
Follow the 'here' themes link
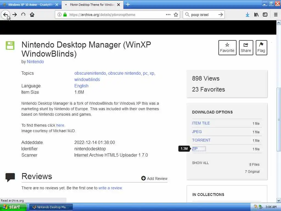pos(60,125)
